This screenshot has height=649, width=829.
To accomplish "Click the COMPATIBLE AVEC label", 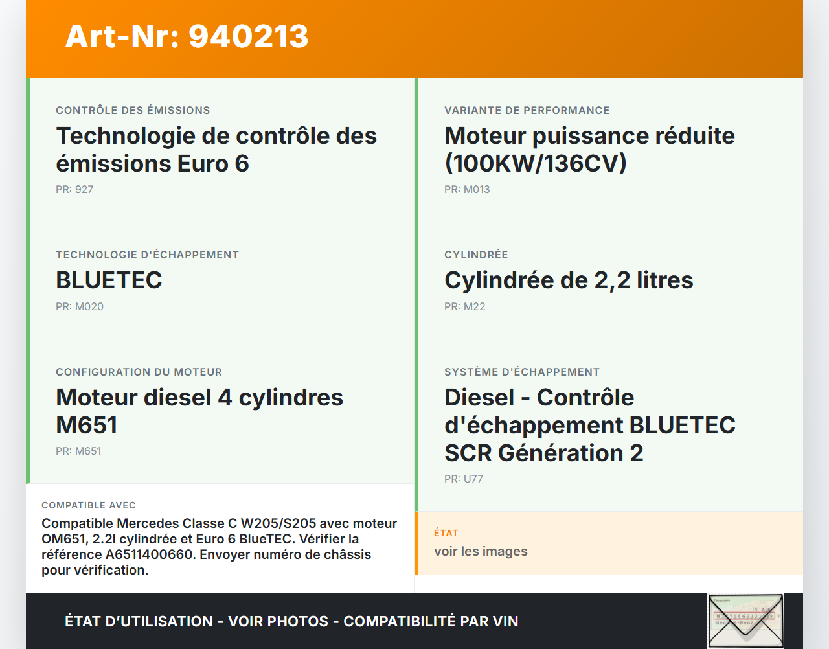I will [89, 505].
